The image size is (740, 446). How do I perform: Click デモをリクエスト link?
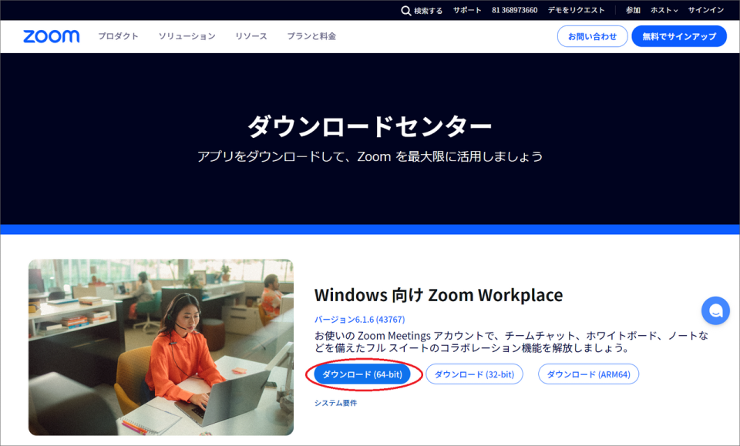point(577,10)
